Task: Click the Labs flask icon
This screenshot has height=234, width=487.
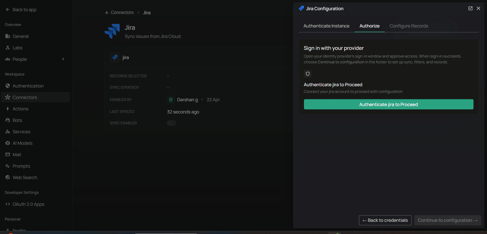Action: [x=8, y=48]
